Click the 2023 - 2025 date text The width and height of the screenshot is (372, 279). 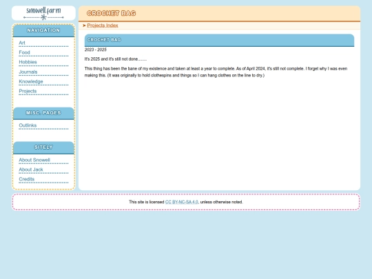[x=95, y=50]
